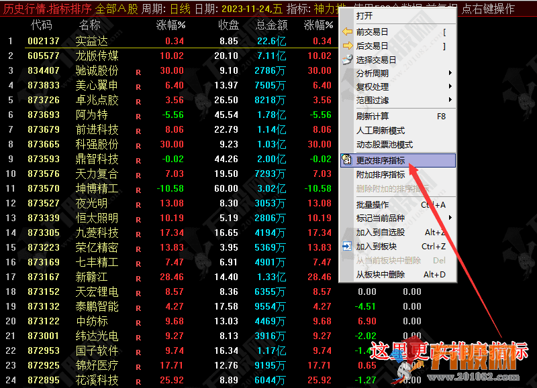Image resolution: width=537 pixels, height=388 pixels.
Task: Sort by the second 涨幅% column header
Action: click(318, 25)
